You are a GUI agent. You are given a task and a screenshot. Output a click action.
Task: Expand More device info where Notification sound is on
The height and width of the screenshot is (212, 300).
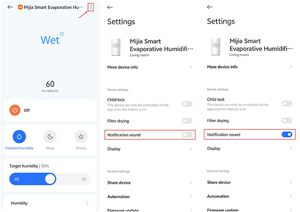click(290, 66)
